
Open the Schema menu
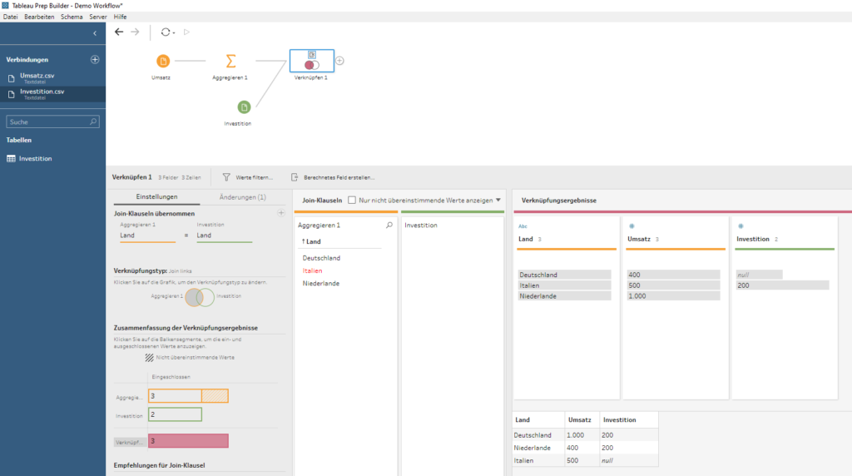click(72, 17)
